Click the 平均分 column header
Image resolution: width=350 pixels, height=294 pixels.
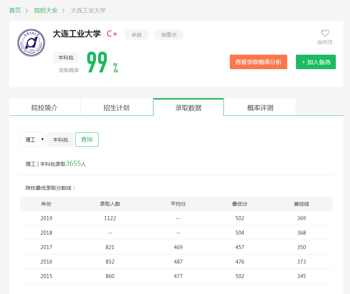pos(178,204)
